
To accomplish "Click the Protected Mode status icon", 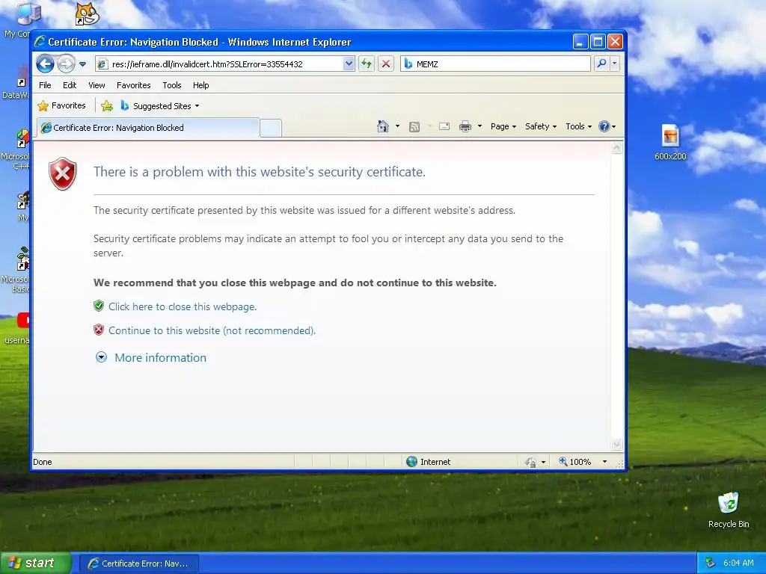I will tap(530, 462).
